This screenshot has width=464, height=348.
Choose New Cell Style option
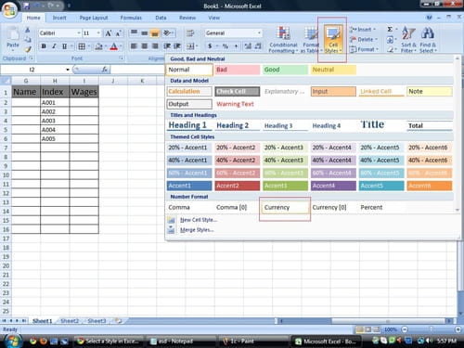199,220
